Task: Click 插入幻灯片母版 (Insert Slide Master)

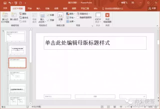Action: click(x=5, y=18)
